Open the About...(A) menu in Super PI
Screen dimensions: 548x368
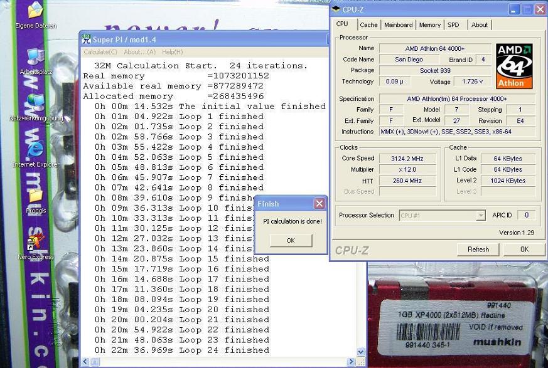coord(139,52)
